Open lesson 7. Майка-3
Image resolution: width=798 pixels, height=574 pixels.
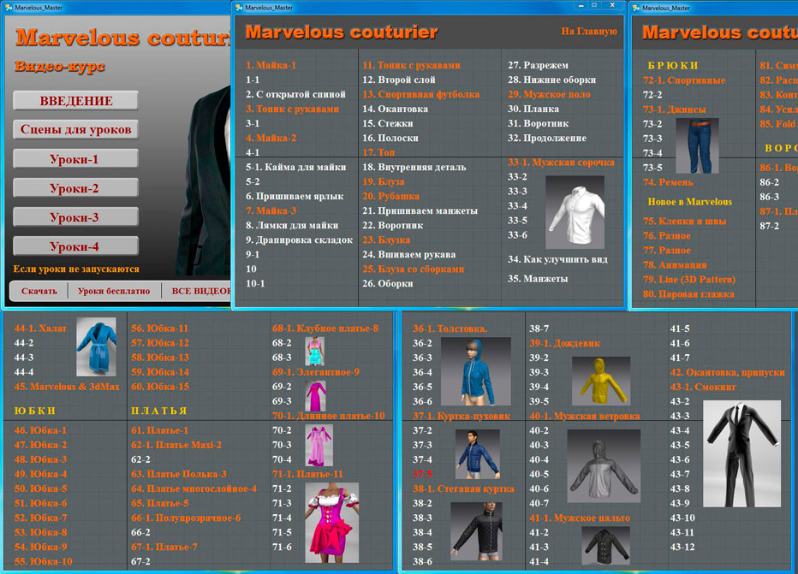271,210
